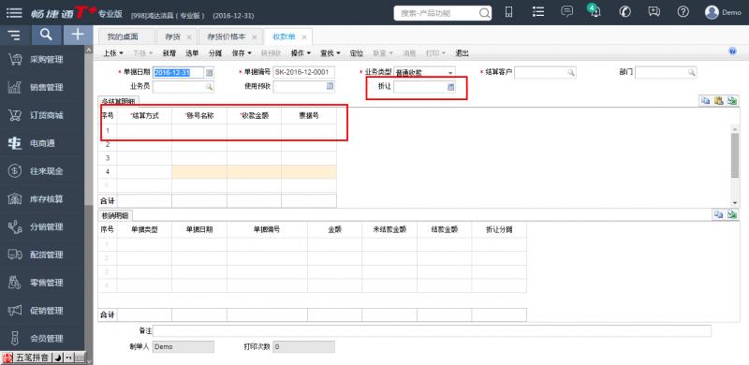Open the question mark help in header
Image resolution: width=749 pixels, height=365 pixels.
coord(683,12)
